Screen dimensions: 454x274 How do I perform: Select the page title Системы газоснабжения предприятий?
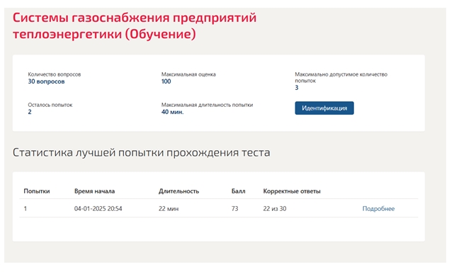(x=135, y=18)
